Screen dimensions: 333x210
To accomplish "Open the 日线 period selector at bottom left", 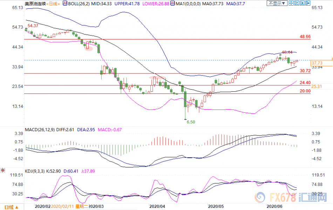I will pyautogui.click(x=12, y=207).
